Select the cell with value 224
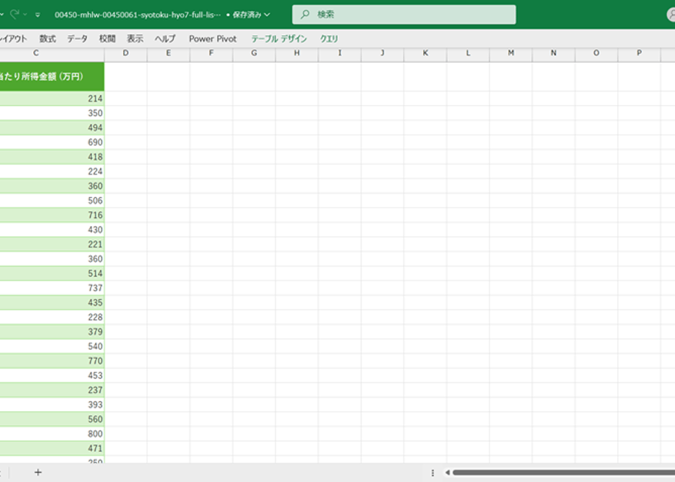This screenshot has width=675, height=482. pos(52,172)
